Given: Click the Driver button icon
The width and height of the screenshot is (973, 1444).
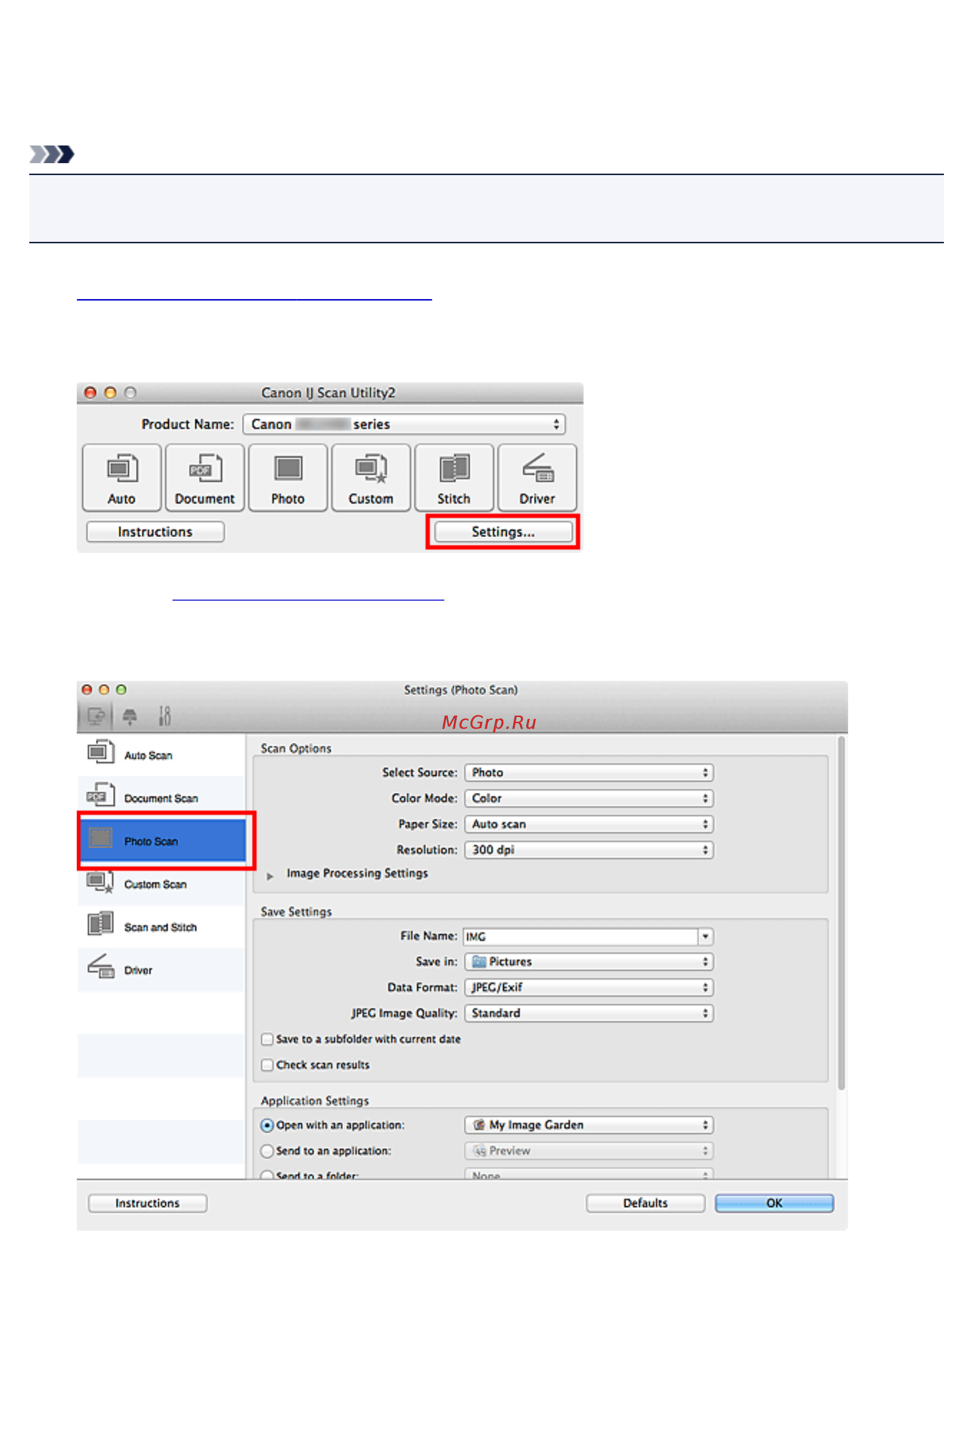Looking at the screenshot, I should pos(537,468).
